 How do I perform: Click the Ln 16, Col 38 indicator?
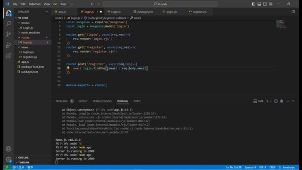pos(234,167)
